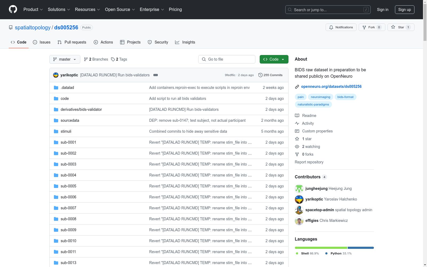Click the Sign up button

[405, 10]
